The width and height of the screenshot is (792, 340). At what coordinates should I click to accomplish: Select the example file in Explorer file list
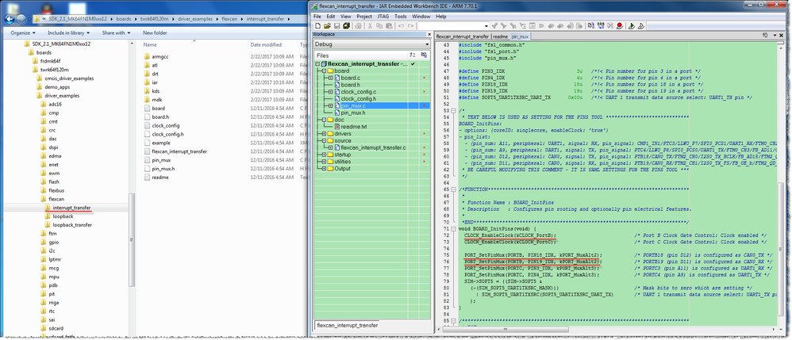pos(161,143)
